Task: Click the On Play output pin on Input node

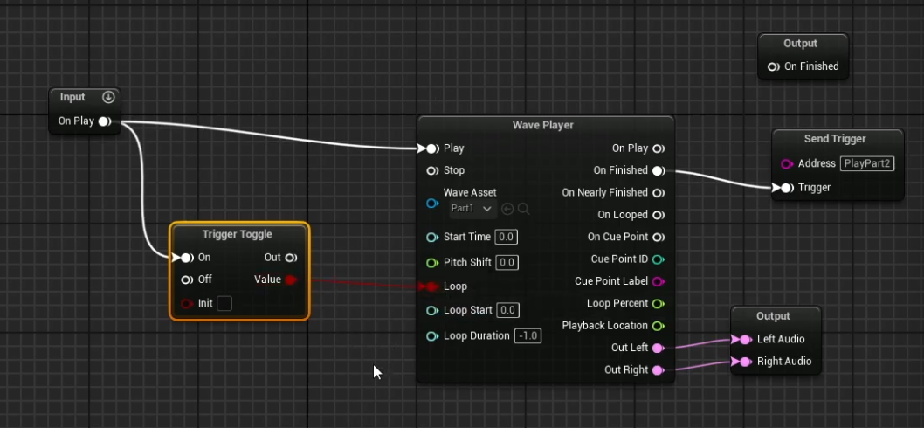Action: 104,121
